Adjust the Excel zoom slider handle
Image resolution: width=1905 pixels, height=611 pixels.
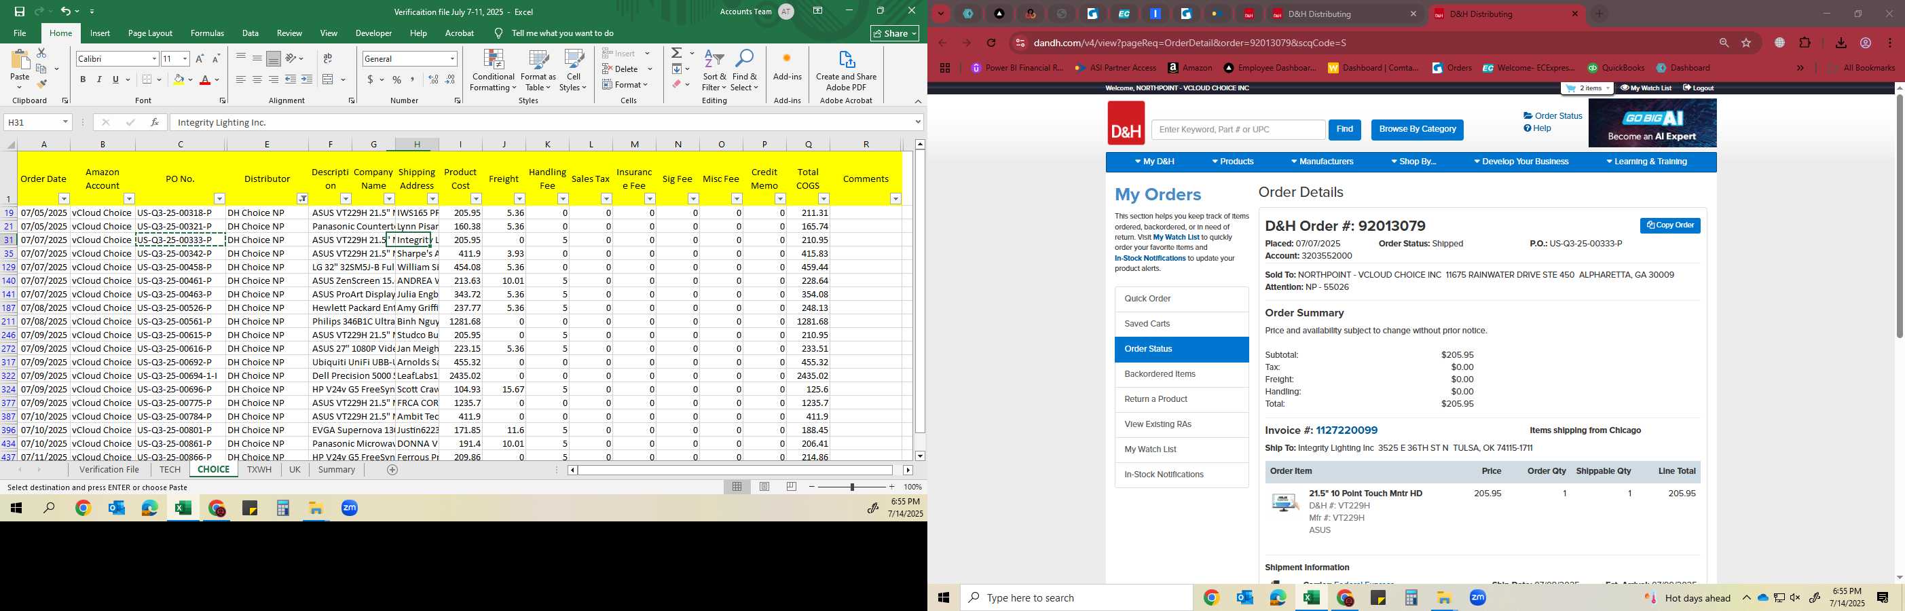[852, 487]
